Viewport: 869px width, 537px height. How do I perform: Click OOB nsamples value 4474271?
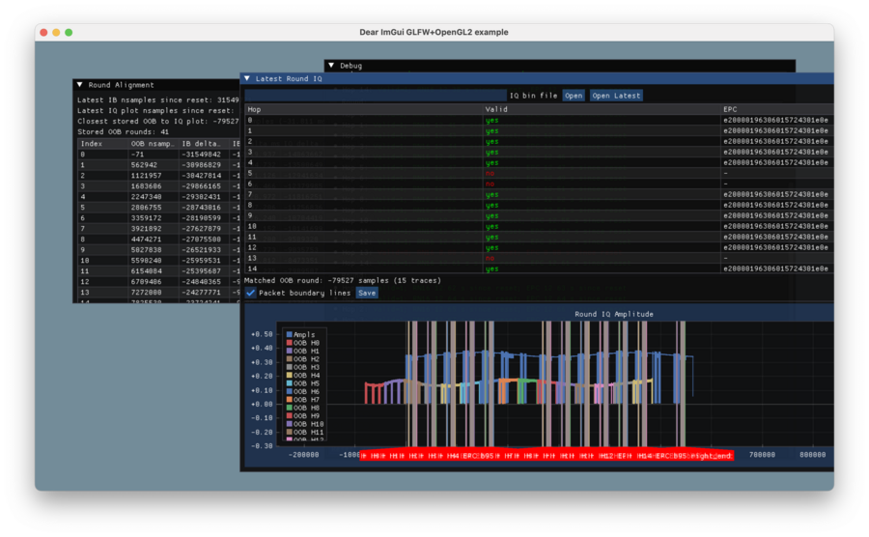[x=147, y=240]
